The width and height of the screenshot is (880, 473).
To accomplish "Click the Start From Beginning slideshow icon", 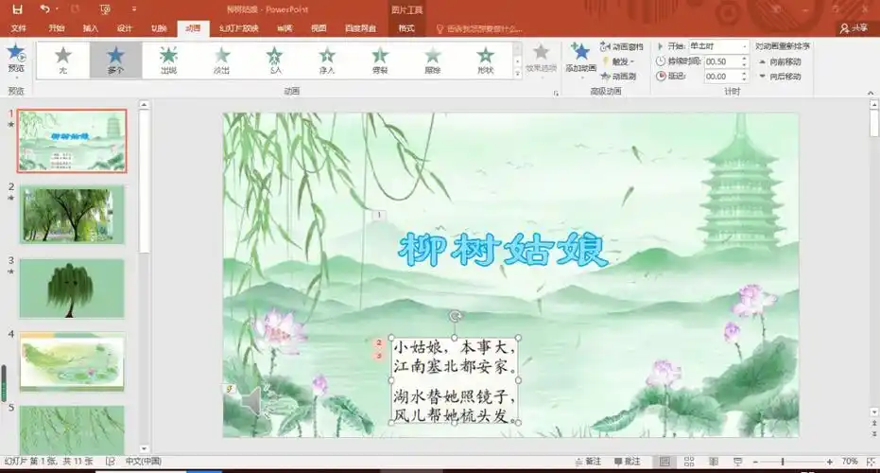I will click(x=104, y=9).
